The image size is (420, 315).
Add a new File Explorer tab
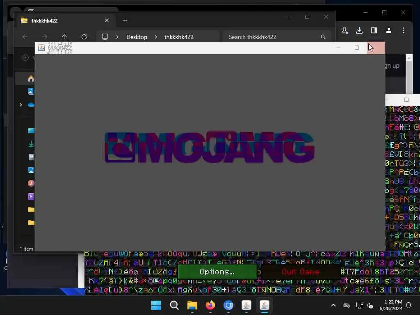(125, 21)
